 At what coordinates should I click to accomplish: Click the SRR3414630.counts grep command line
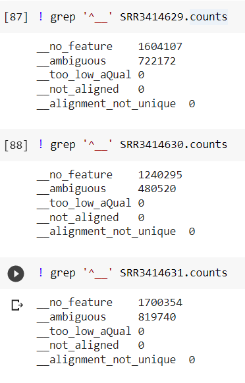coord(133,145)
